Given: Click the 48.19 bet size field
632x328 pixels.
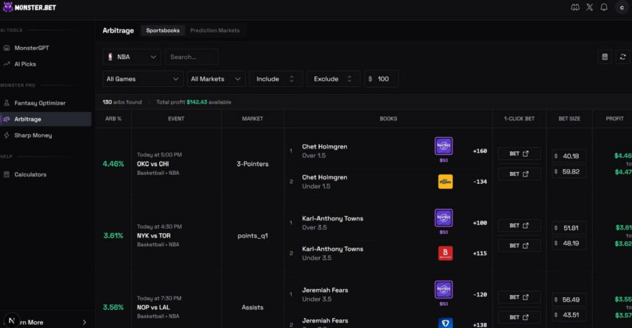Looking at the screenshot, I should pos(568,243).
